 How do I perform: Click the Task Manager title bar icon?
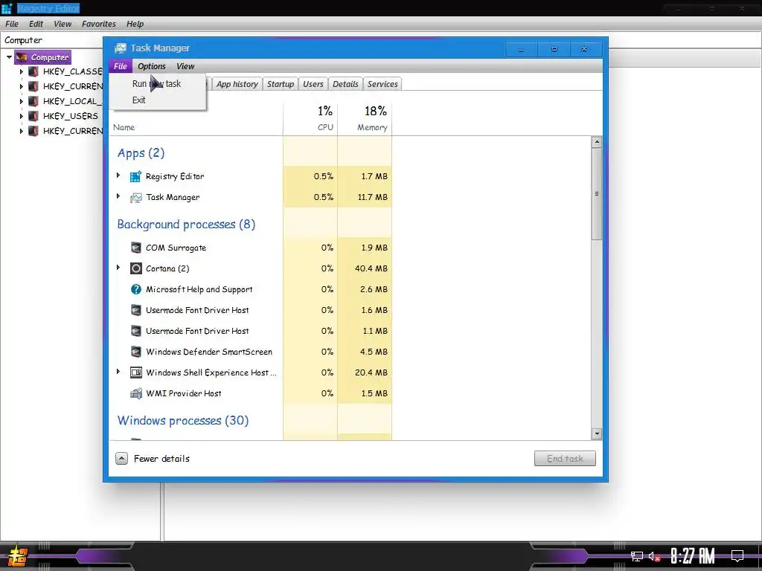pos(120,48)
